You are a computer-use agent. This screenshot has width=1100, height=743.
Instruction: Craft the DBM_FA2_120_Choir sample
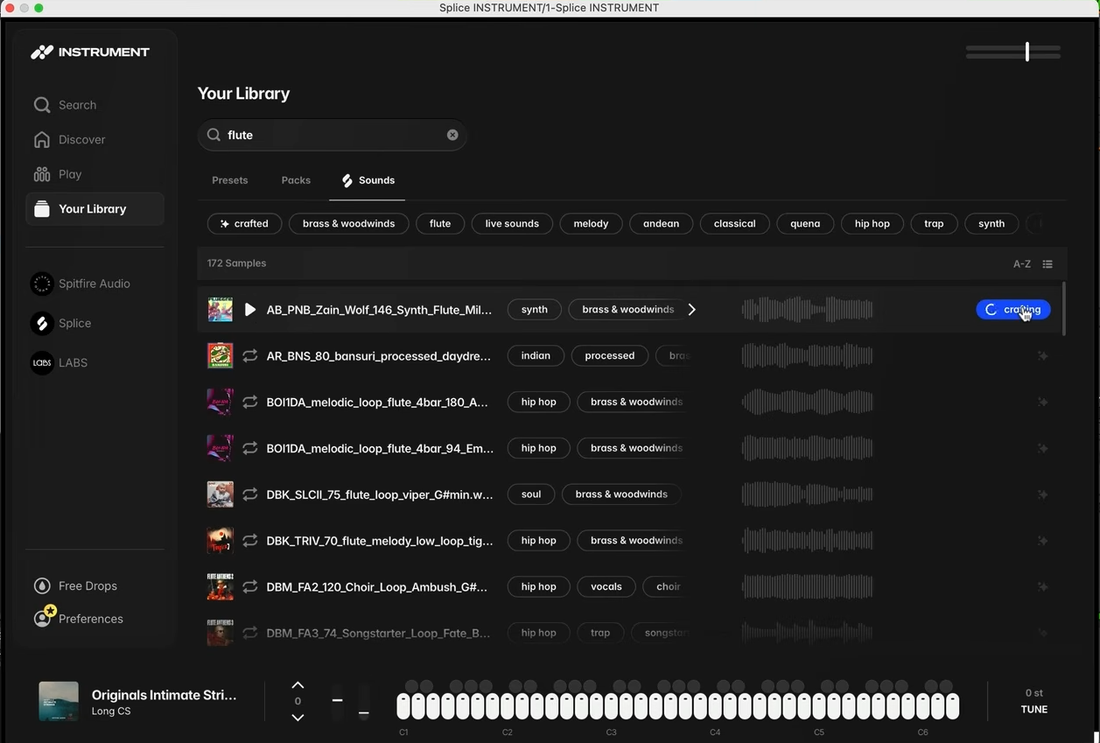[1043, 587]
